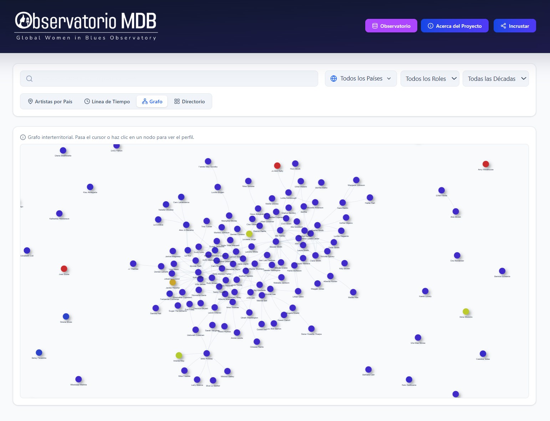The height and width of the screenshot is (421, 550).
Task: Click the JJ Thames node
Action: (133, 264)
